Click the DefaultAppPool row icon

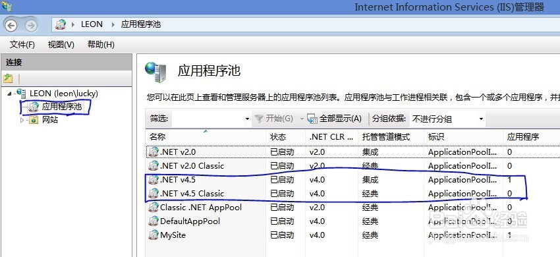(x=154, y=221)
